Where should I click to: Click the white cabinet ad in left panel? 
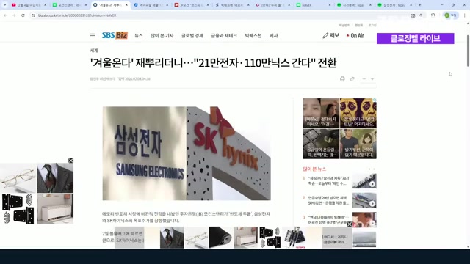[x=55, y=209]
